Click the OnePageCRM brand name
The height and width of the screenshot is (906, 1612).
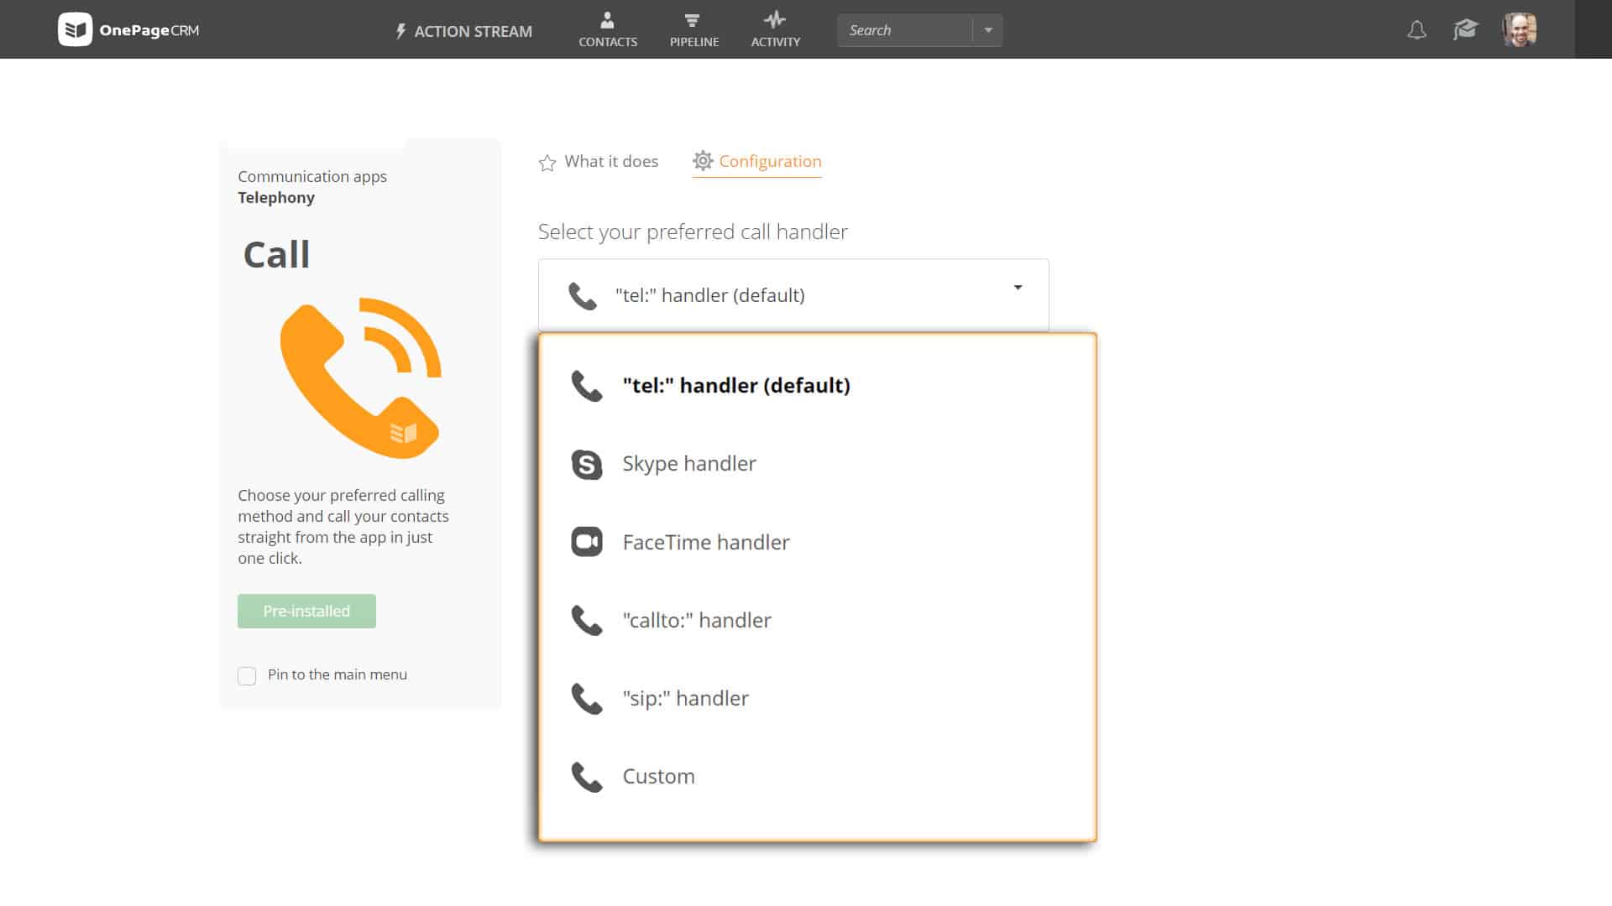point(149,30)
